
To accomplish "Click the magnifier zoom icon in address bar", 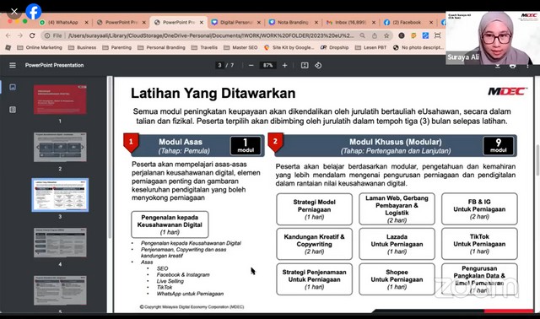I will tap(362, 35).
